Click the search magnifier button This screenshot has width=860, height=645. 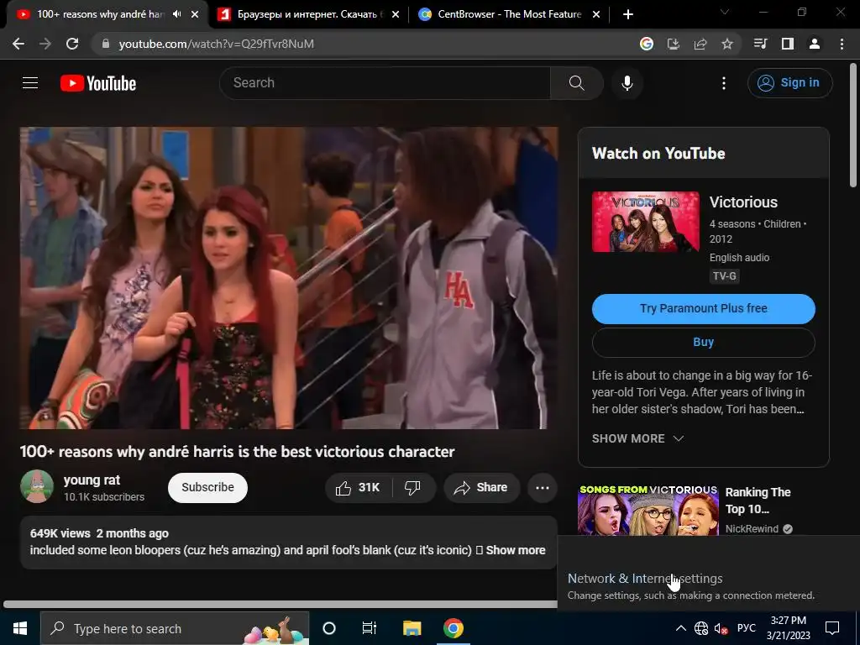(576, 83)
